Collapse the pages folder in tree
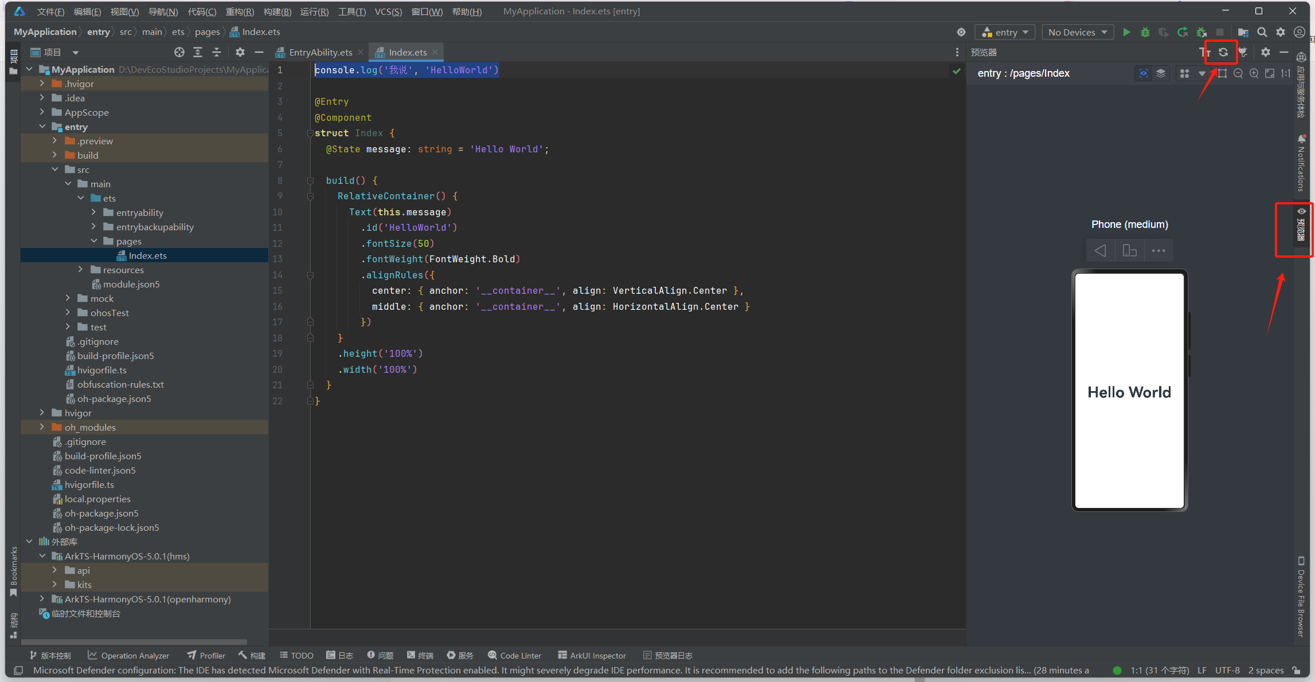Screen dimensions: 1315x682 (x=94, y=241)
